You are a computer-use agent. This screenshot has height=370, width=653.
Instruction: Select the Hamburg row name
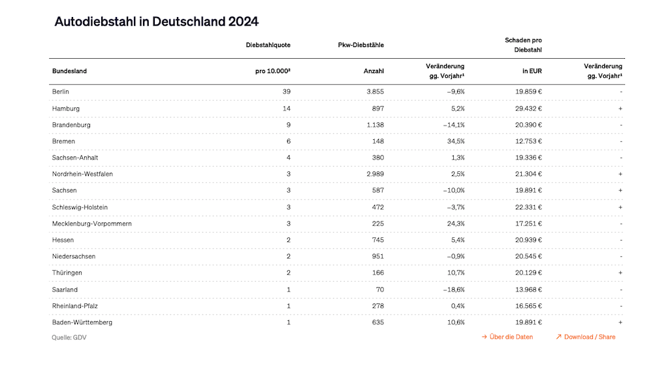click(66, 109)
